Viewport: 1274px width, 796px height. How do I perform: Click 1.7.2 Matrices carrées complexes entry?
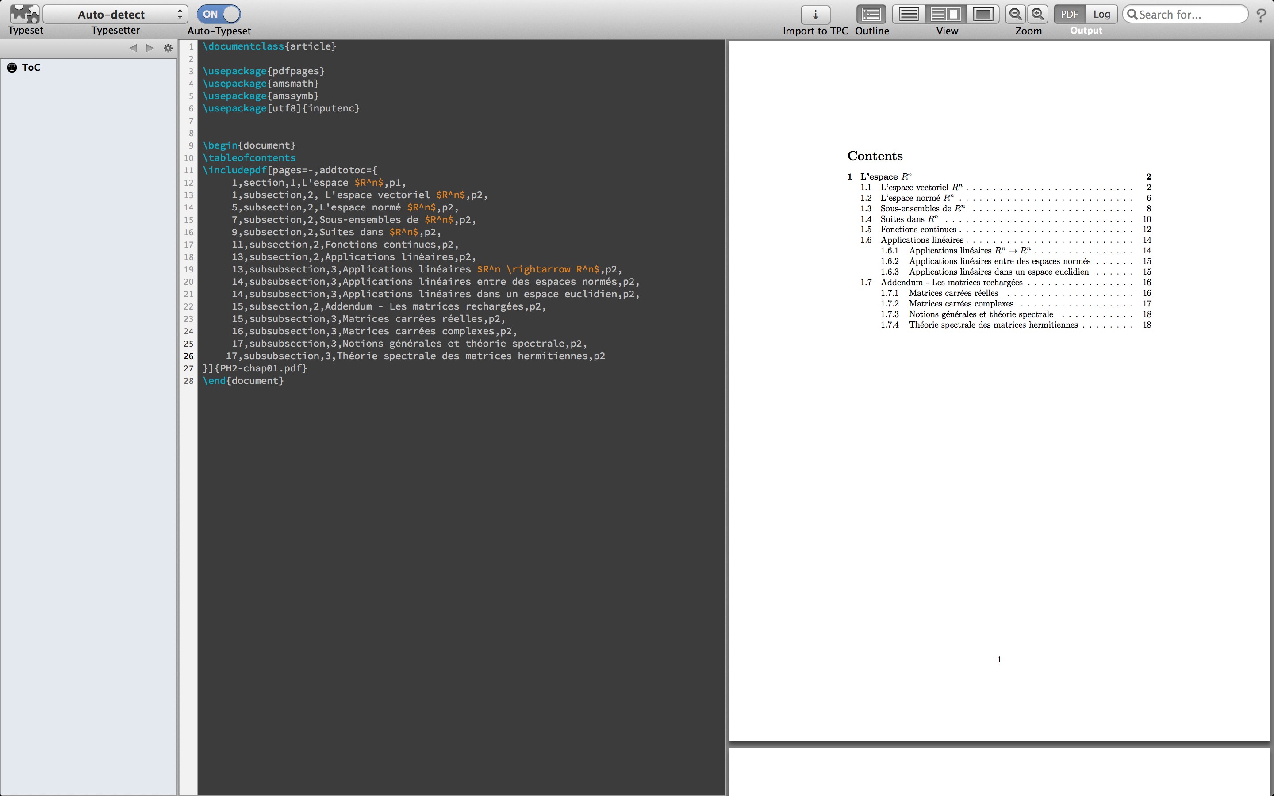1016,304
